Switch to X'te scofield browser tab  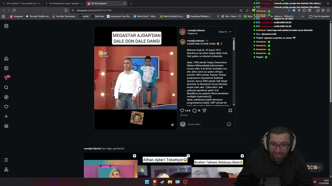[x=21, y=3]
